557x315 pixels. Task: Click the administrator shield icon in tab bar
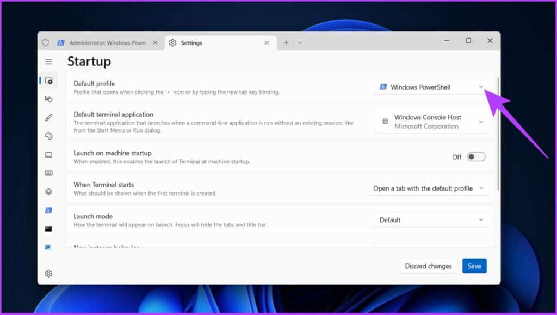point(46,42)
